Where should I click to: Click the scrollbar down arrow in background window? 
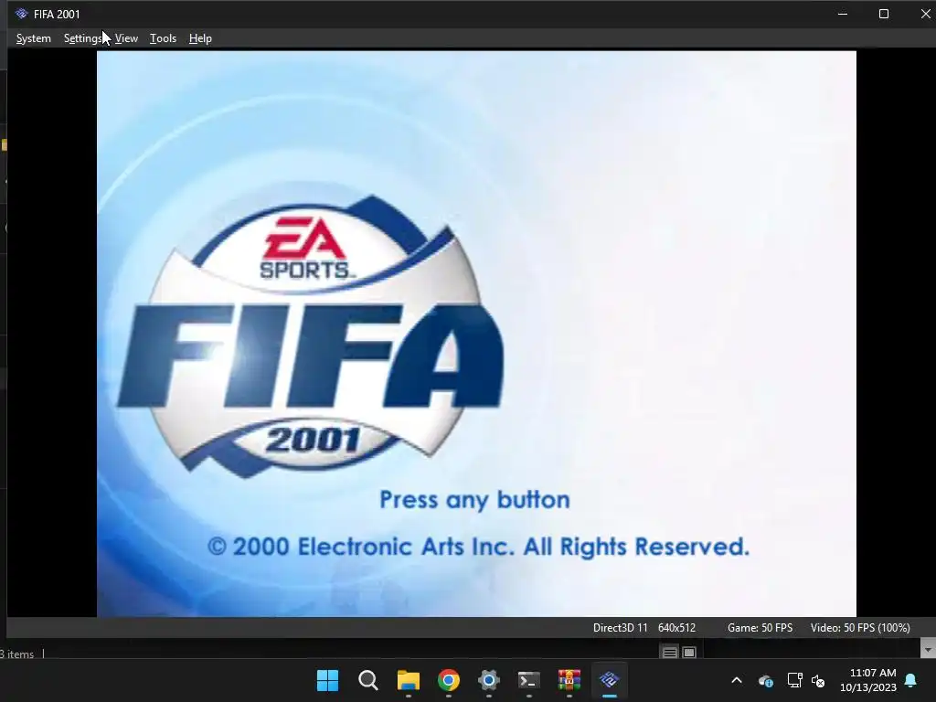[x=928, y=648]
